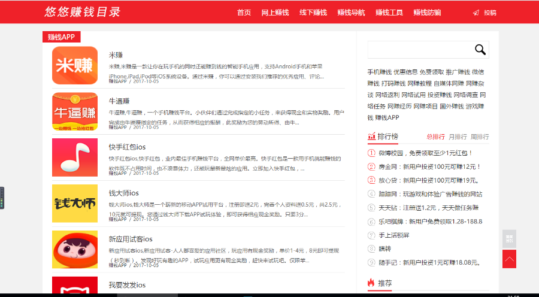Open the 赚钱工具 menu item

389,13
